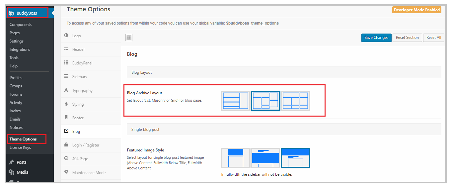
Task: Open the Tools submenu item
Action: pyautogui.click(x=14, y=58)
